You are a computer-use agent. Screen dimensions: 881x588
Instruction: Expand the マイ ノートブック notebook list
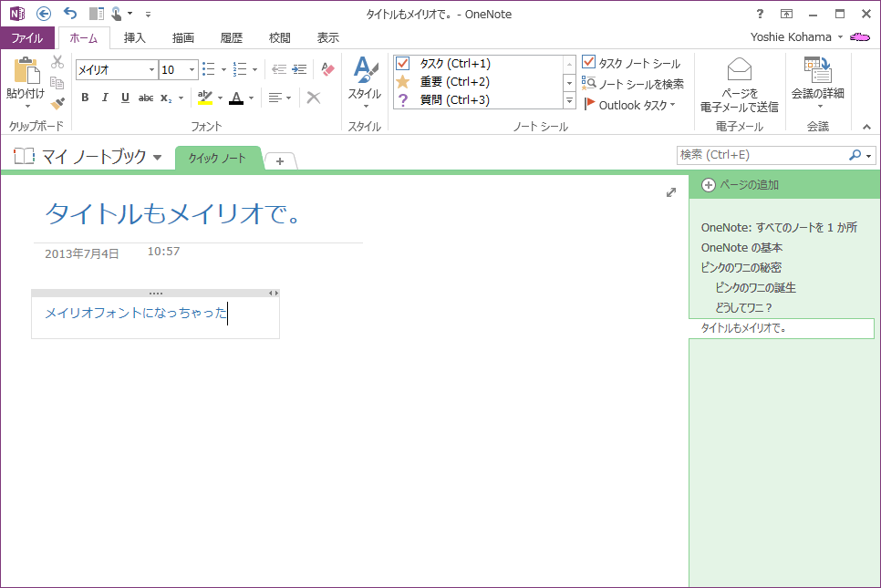[x=158, y=157]
